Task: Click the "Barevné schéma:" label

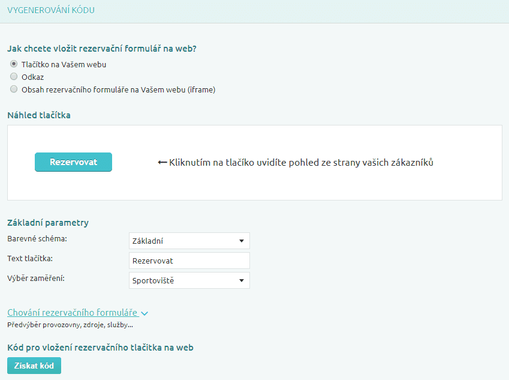Action: pos(37,239)
